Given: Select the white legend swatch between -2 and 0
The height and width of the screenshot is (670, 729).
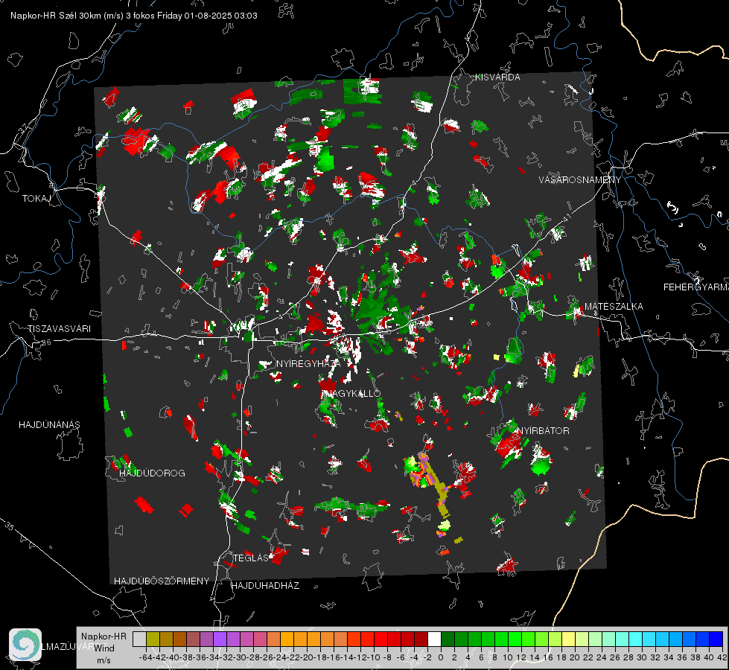Looking at the screenshot, I should [434, 639].
